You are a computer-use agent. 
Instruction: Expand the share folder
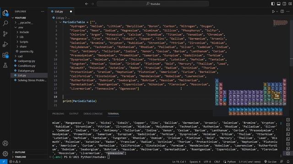pos(23,46)
